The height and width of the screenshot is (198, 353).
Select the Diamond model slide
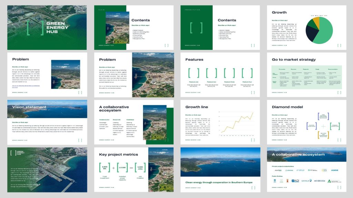pyautogui.click(x=306, y=122)
